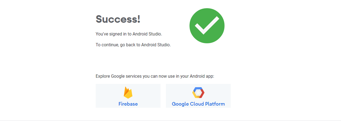Select the Firebase service card

click(x=128, y=96)
